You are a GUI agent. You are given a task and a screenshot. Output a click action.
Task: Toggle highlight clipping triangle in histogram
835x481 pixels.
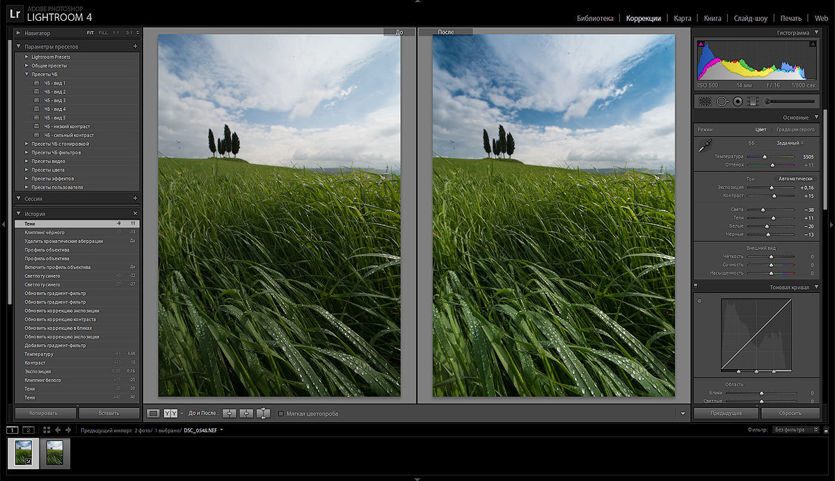813,44
